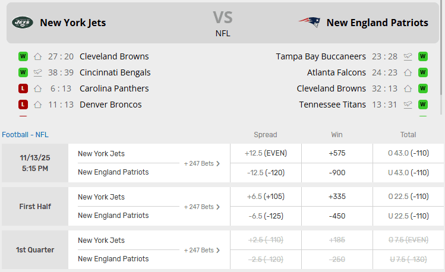Pick Under 22.5 (-110) First Half total
Screen dimensions: 445x272
408,216
